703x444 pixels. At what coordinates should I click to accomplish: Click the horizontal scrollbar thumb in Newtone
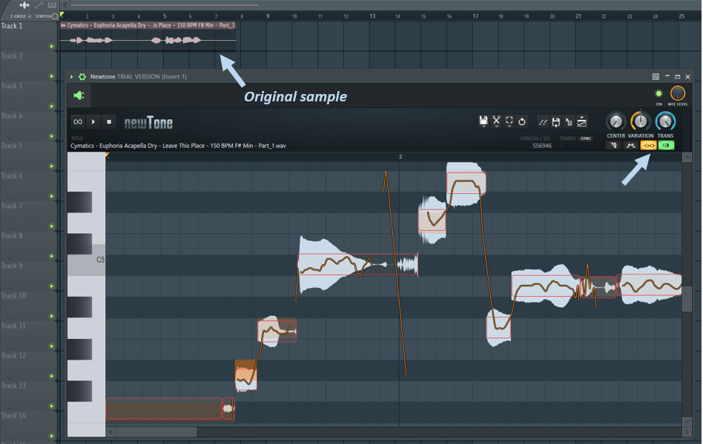click(x=156, y=432)
